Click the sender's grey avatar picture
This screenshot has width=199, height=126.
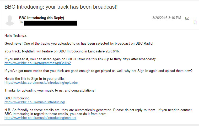point(10,20)
